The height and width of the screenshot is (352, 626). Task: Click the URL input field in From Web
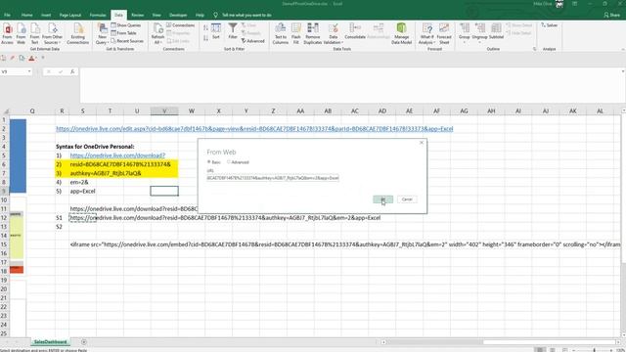[x=273, y=178]
